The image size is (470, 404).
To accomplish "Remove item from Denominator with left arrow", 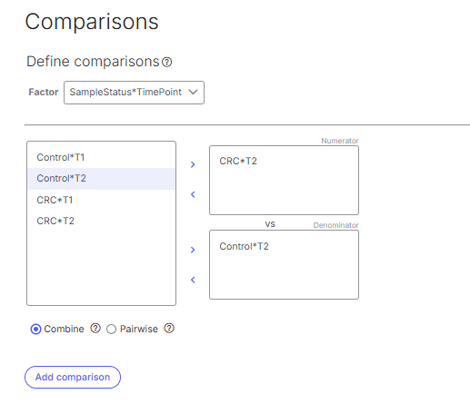I will tap(193, 280).
